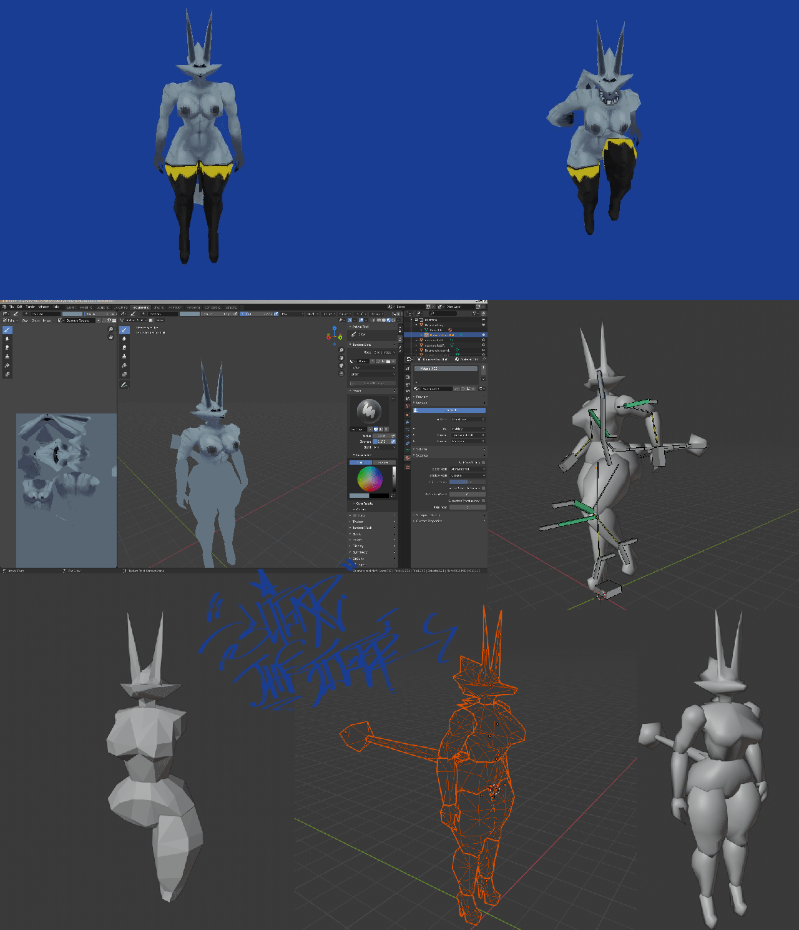The image size is (799, 930).
Task: Toggle camera view in the 3D viewport
Action: (x=341, y=365)
